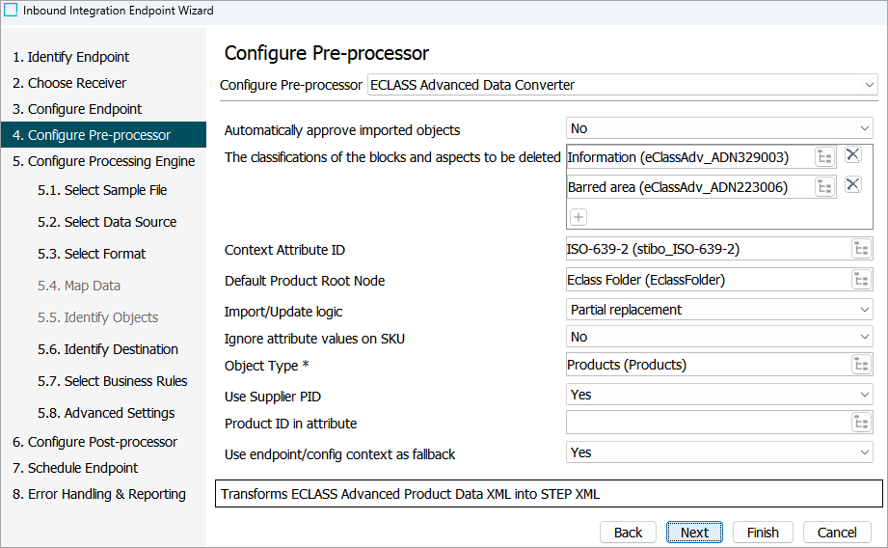This screenshot has height=548, width=888.
Task: Add a new classification with plus icon
Action: [x=579, y=217]
